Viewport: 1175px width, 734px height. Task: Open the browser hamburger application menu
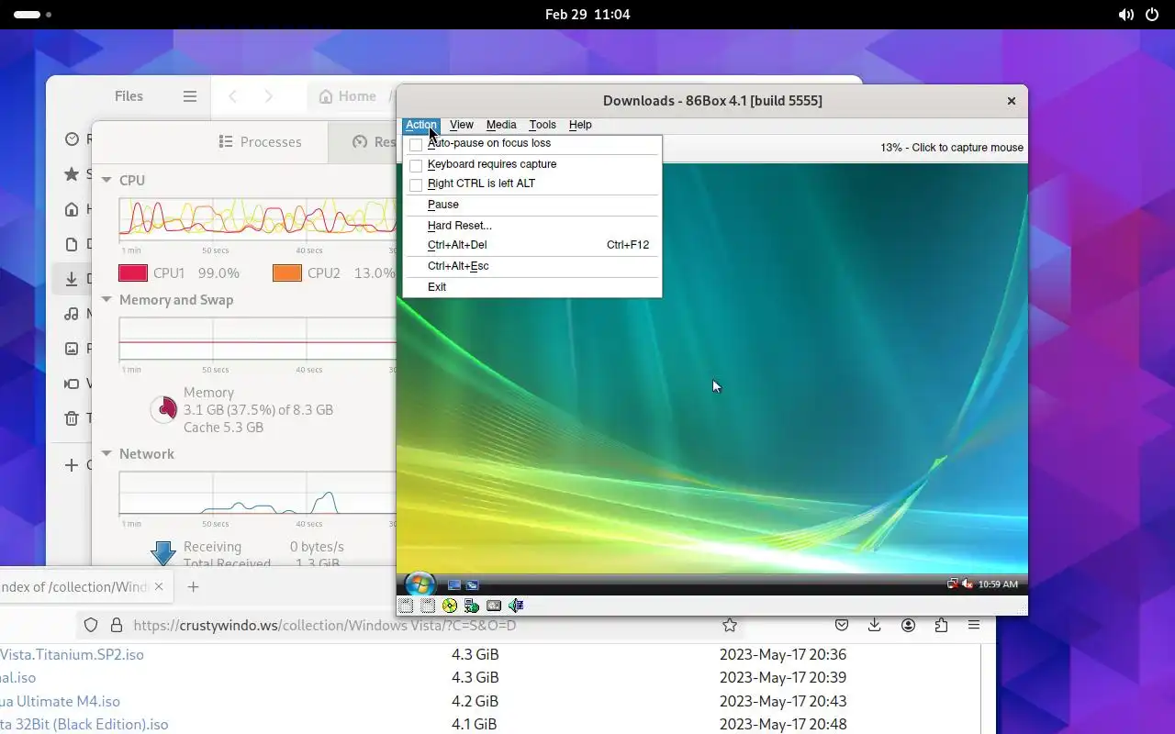974,625
